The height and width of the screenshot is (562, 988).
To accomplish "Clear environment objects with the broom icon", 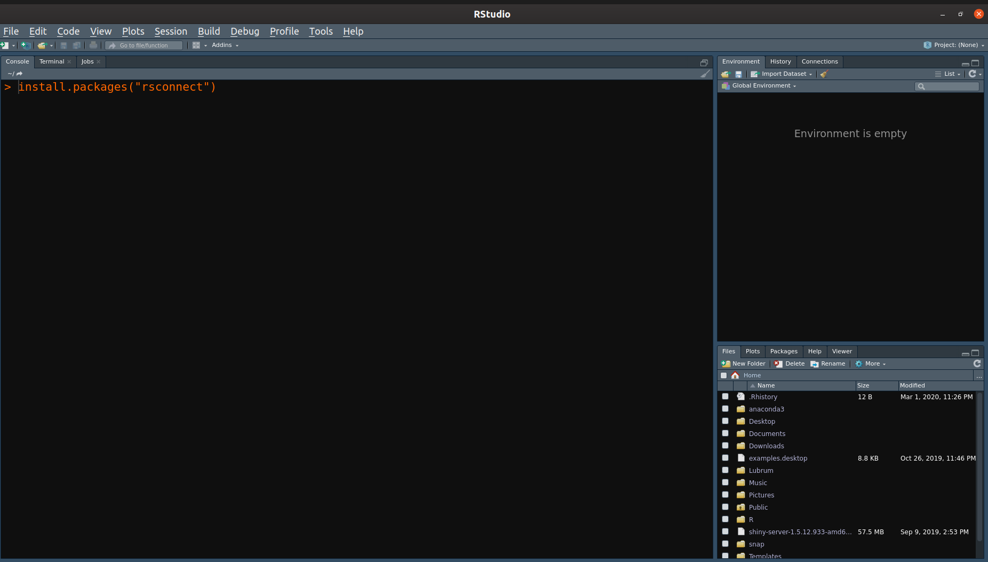I will pyautogui.click(x=824, y=74).
